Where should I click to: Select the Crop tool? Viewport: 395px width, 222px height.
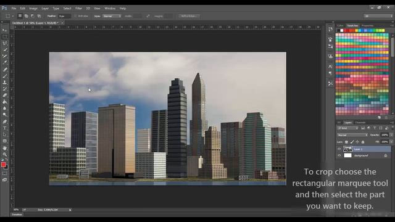[4, 56]
